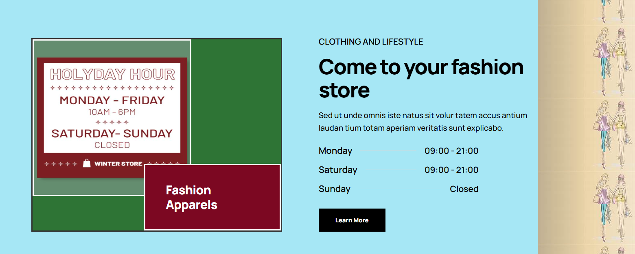This screenshot has width=635, height=254.
Task: Click the Learn More button
Action: [x=352, y=220]
